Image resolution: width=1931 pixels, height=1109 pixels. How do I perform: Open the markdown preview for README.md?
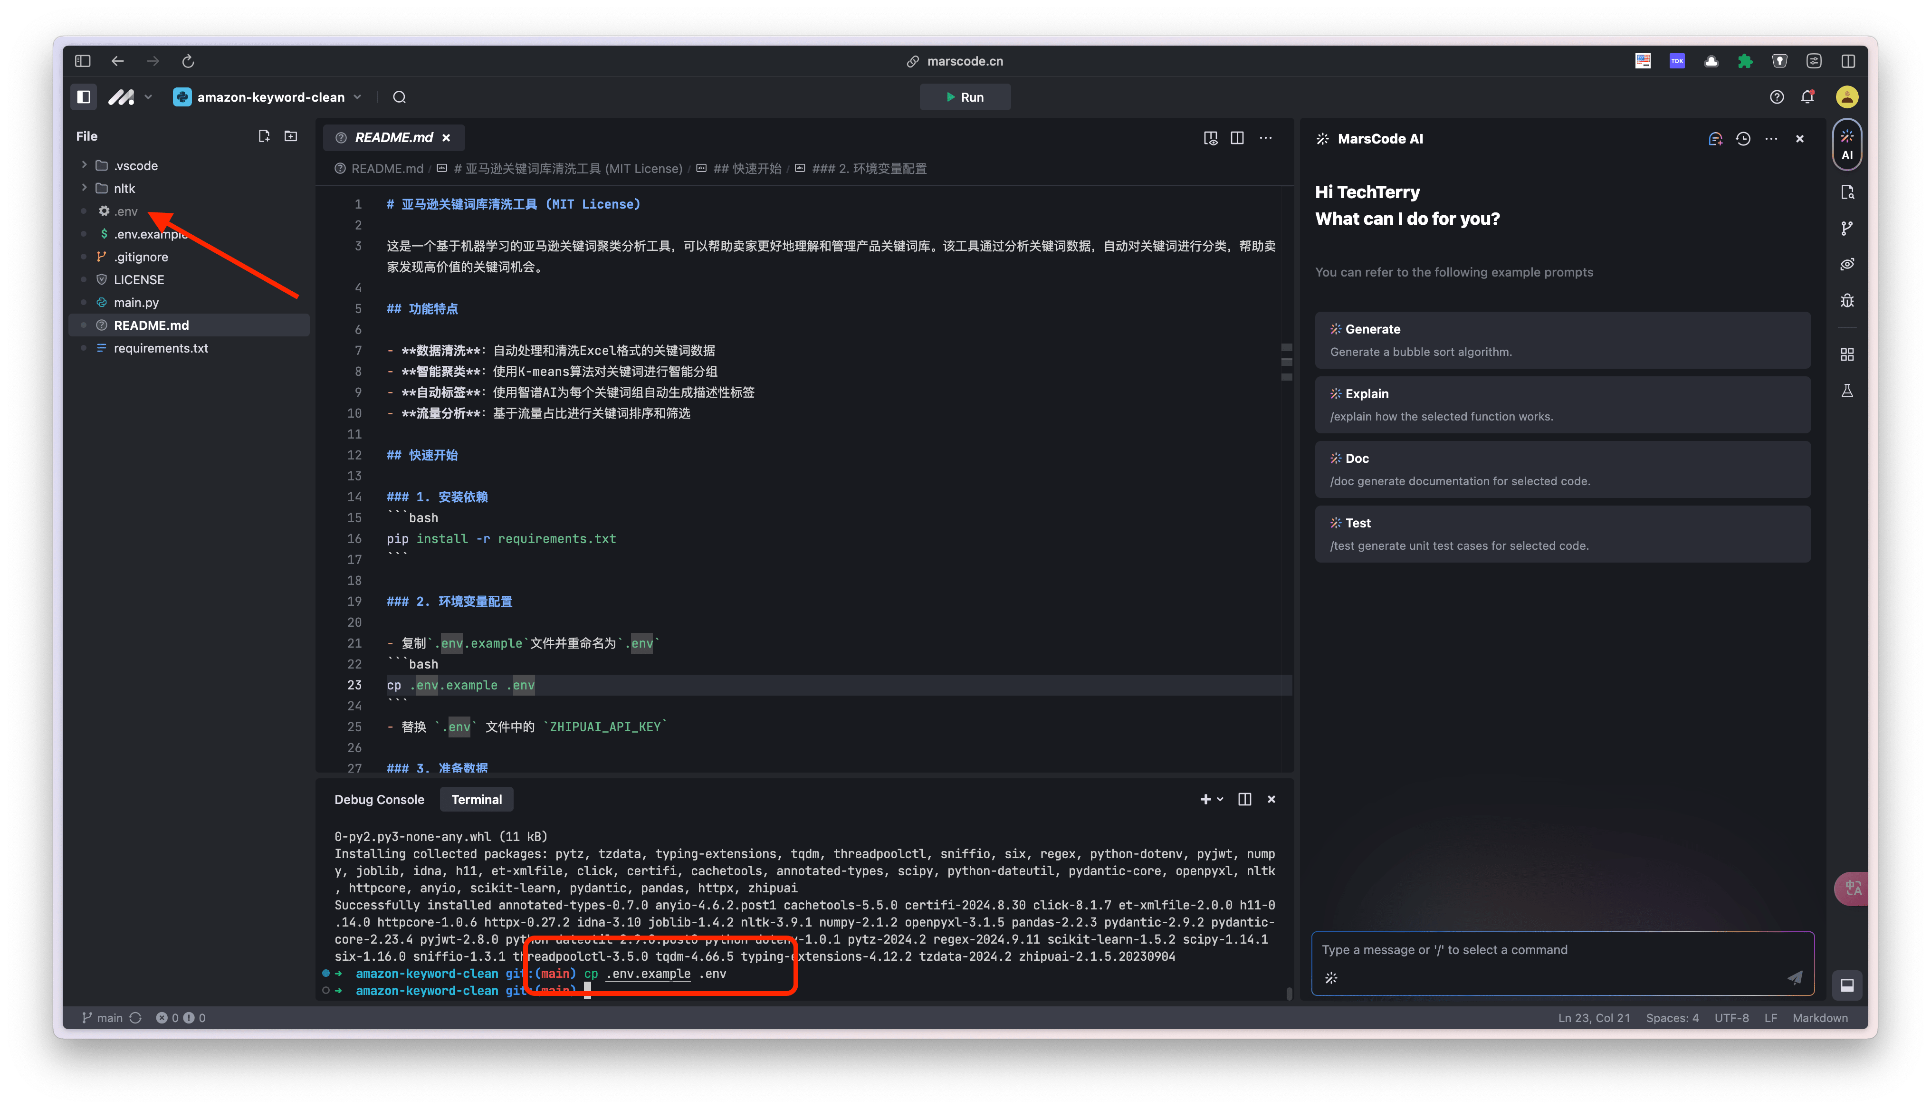point(1210,138)
